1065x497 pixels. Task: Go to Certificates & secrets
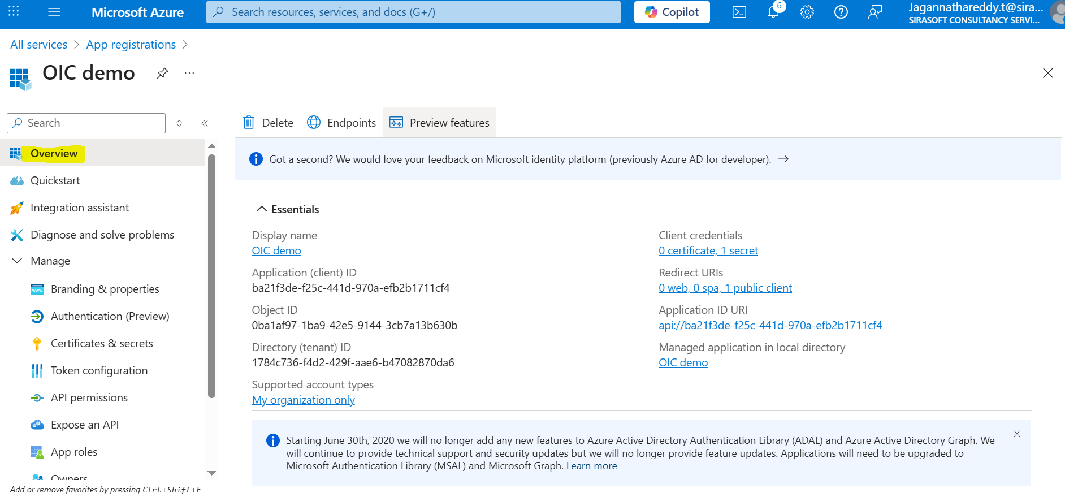(x=102, y=343)
